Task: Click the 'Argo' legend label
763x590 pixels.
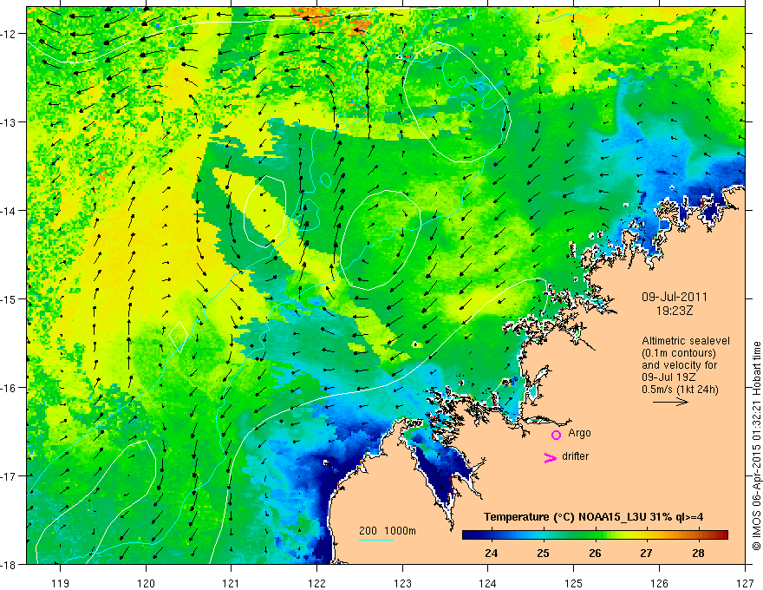Action: pyautogui.click(x=579, y=433)
